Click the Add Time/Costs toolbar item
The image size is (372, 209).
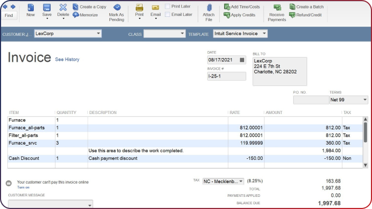tap(242, 7)
